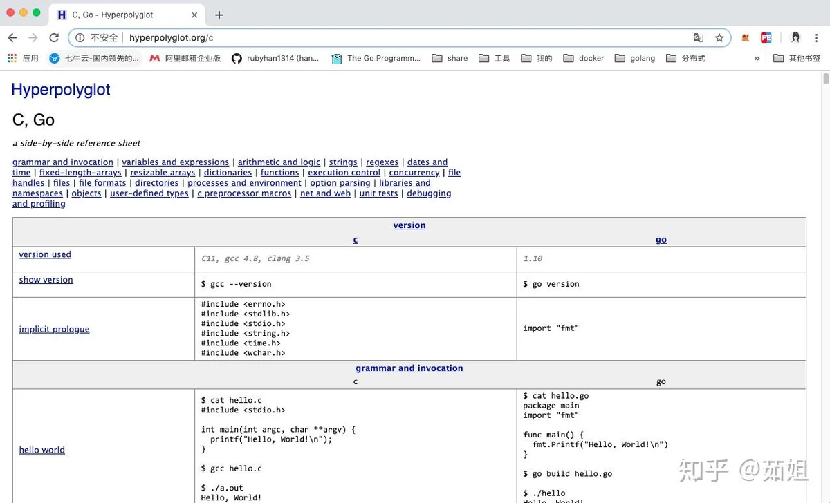This screenshot has height=503, width=830.
Task: Click the '$ gcc --version' cell text
Action: pyautogui.click(x=237, y=284)
